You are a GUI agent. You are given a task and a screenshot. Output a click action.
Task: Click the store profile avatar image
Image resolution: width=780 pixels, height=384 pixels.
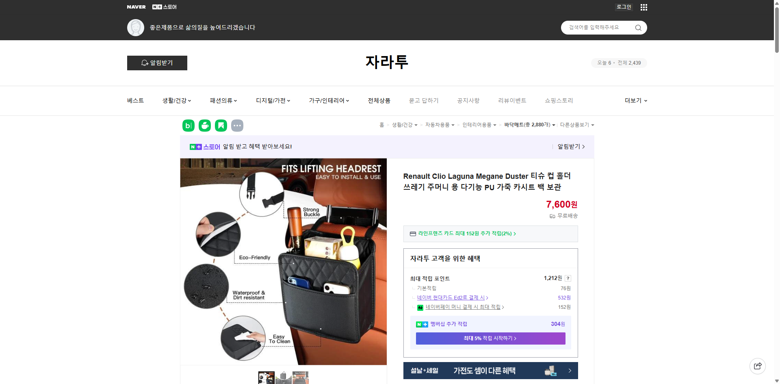tap(136, 27)
